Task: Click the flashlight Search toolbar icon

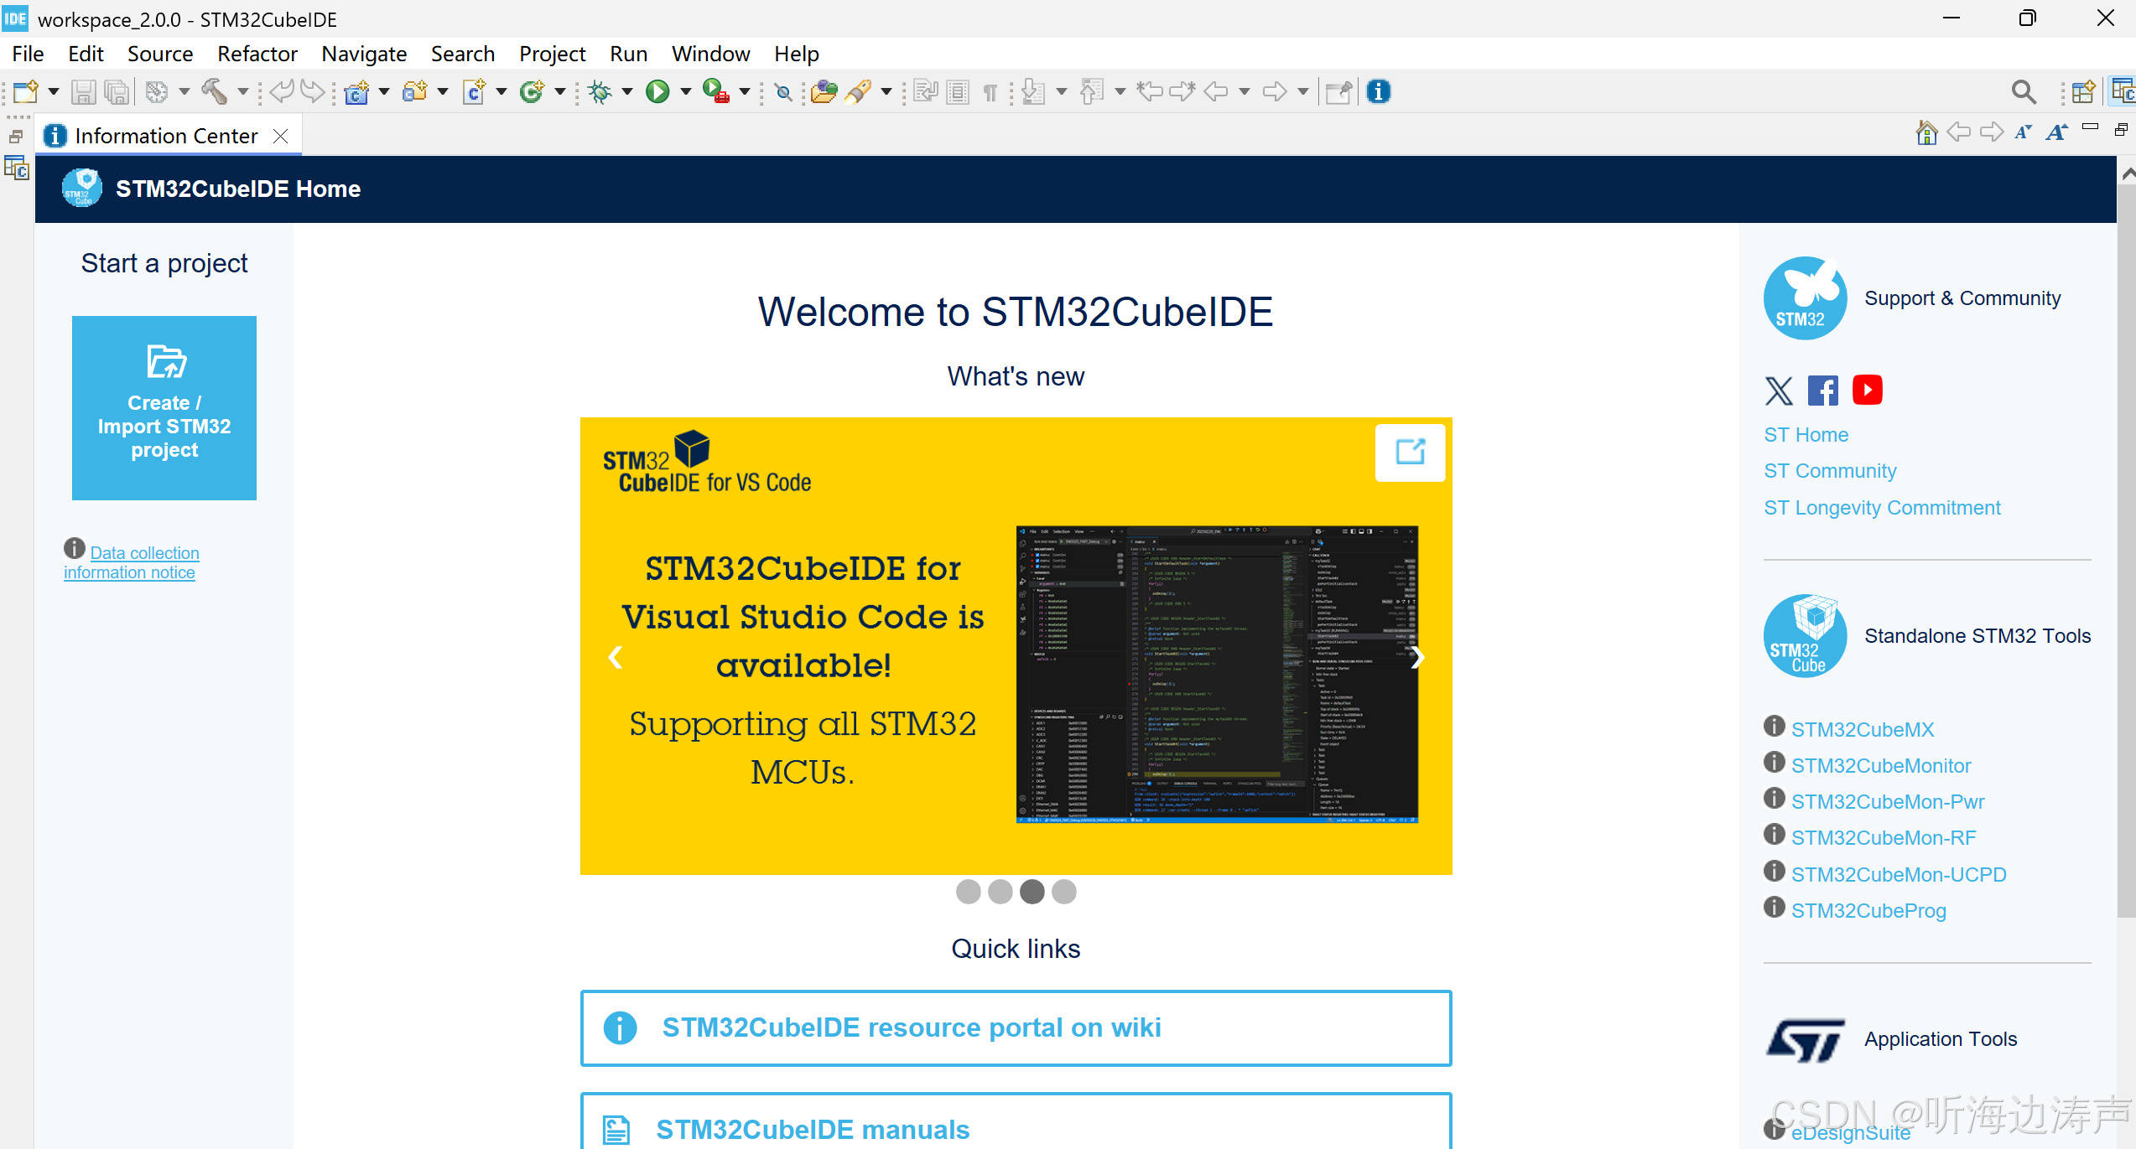Action: [x=858, y=91]
